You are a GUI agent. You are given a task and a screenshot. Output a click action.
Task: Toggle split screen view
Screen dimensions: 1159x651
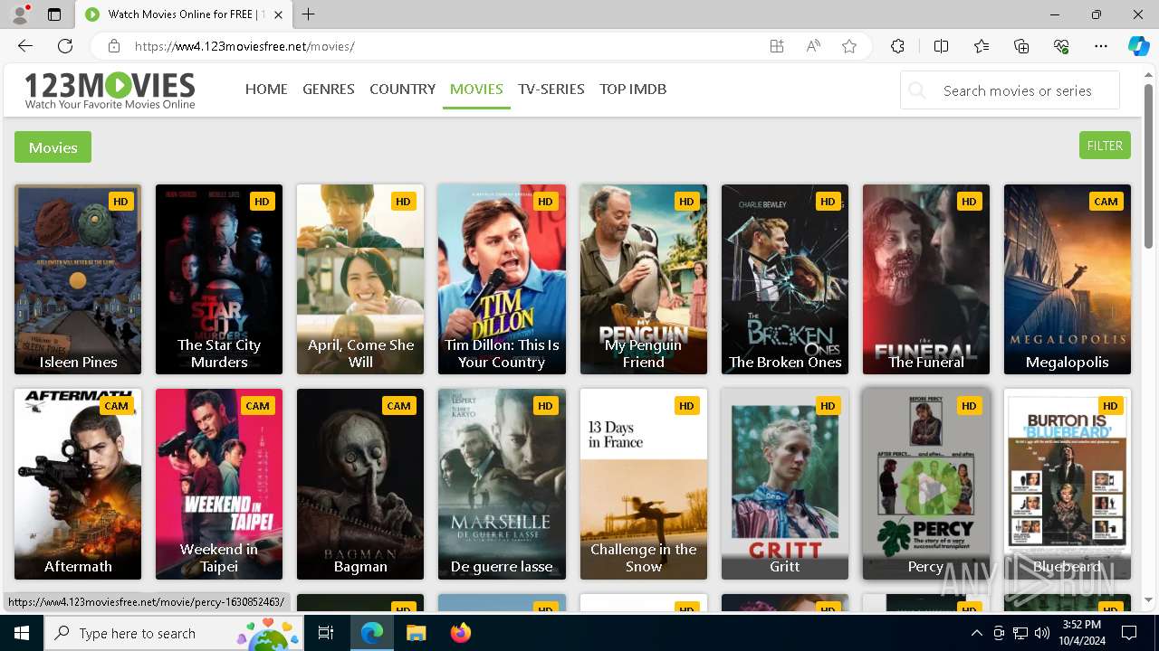coord(941,46)
